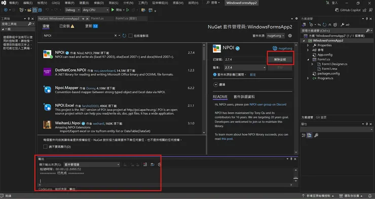Click Start Without Debugging outline play icon
Image resolution: width=375 pixels, height=199 pixels.
click(x=128, y=10)
